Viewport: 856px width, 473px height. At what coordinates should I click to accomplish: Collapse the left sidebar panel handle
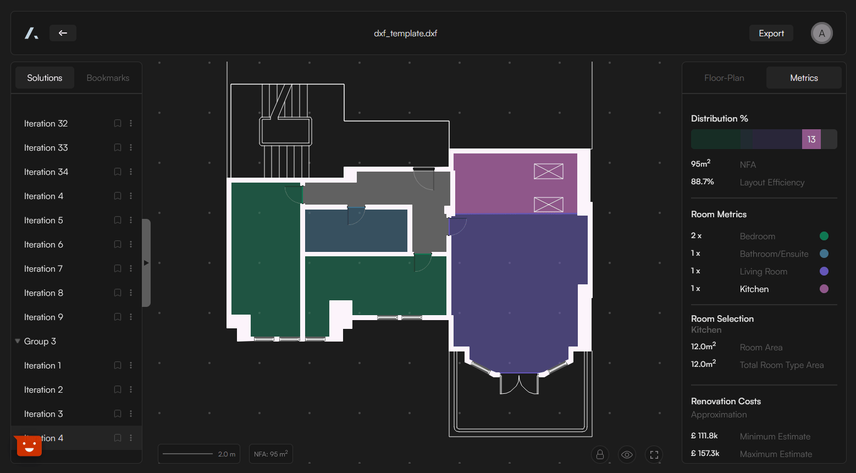click(146, 263)
